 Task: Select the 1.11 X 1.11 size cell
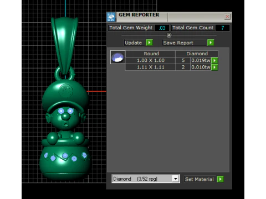(x=150, y=67)
